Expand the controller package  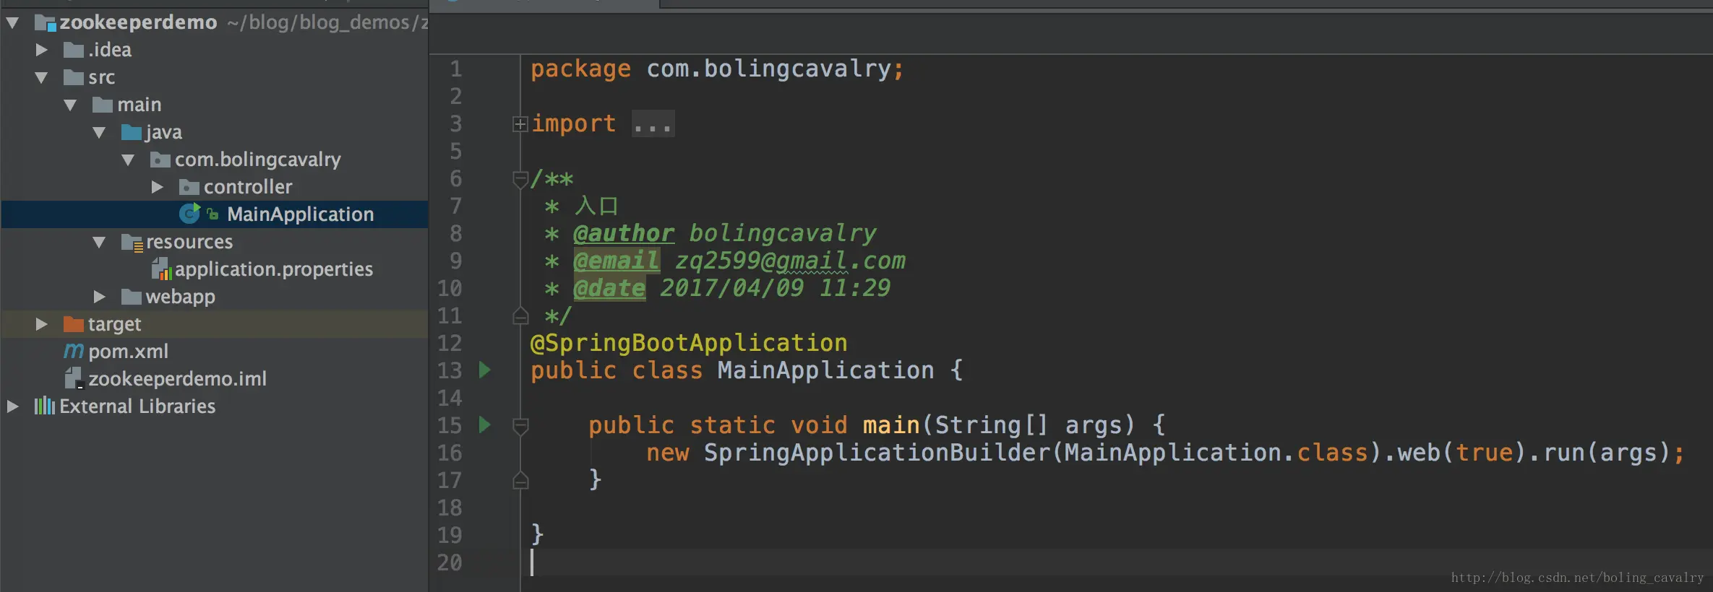click(x=158, y=187)
